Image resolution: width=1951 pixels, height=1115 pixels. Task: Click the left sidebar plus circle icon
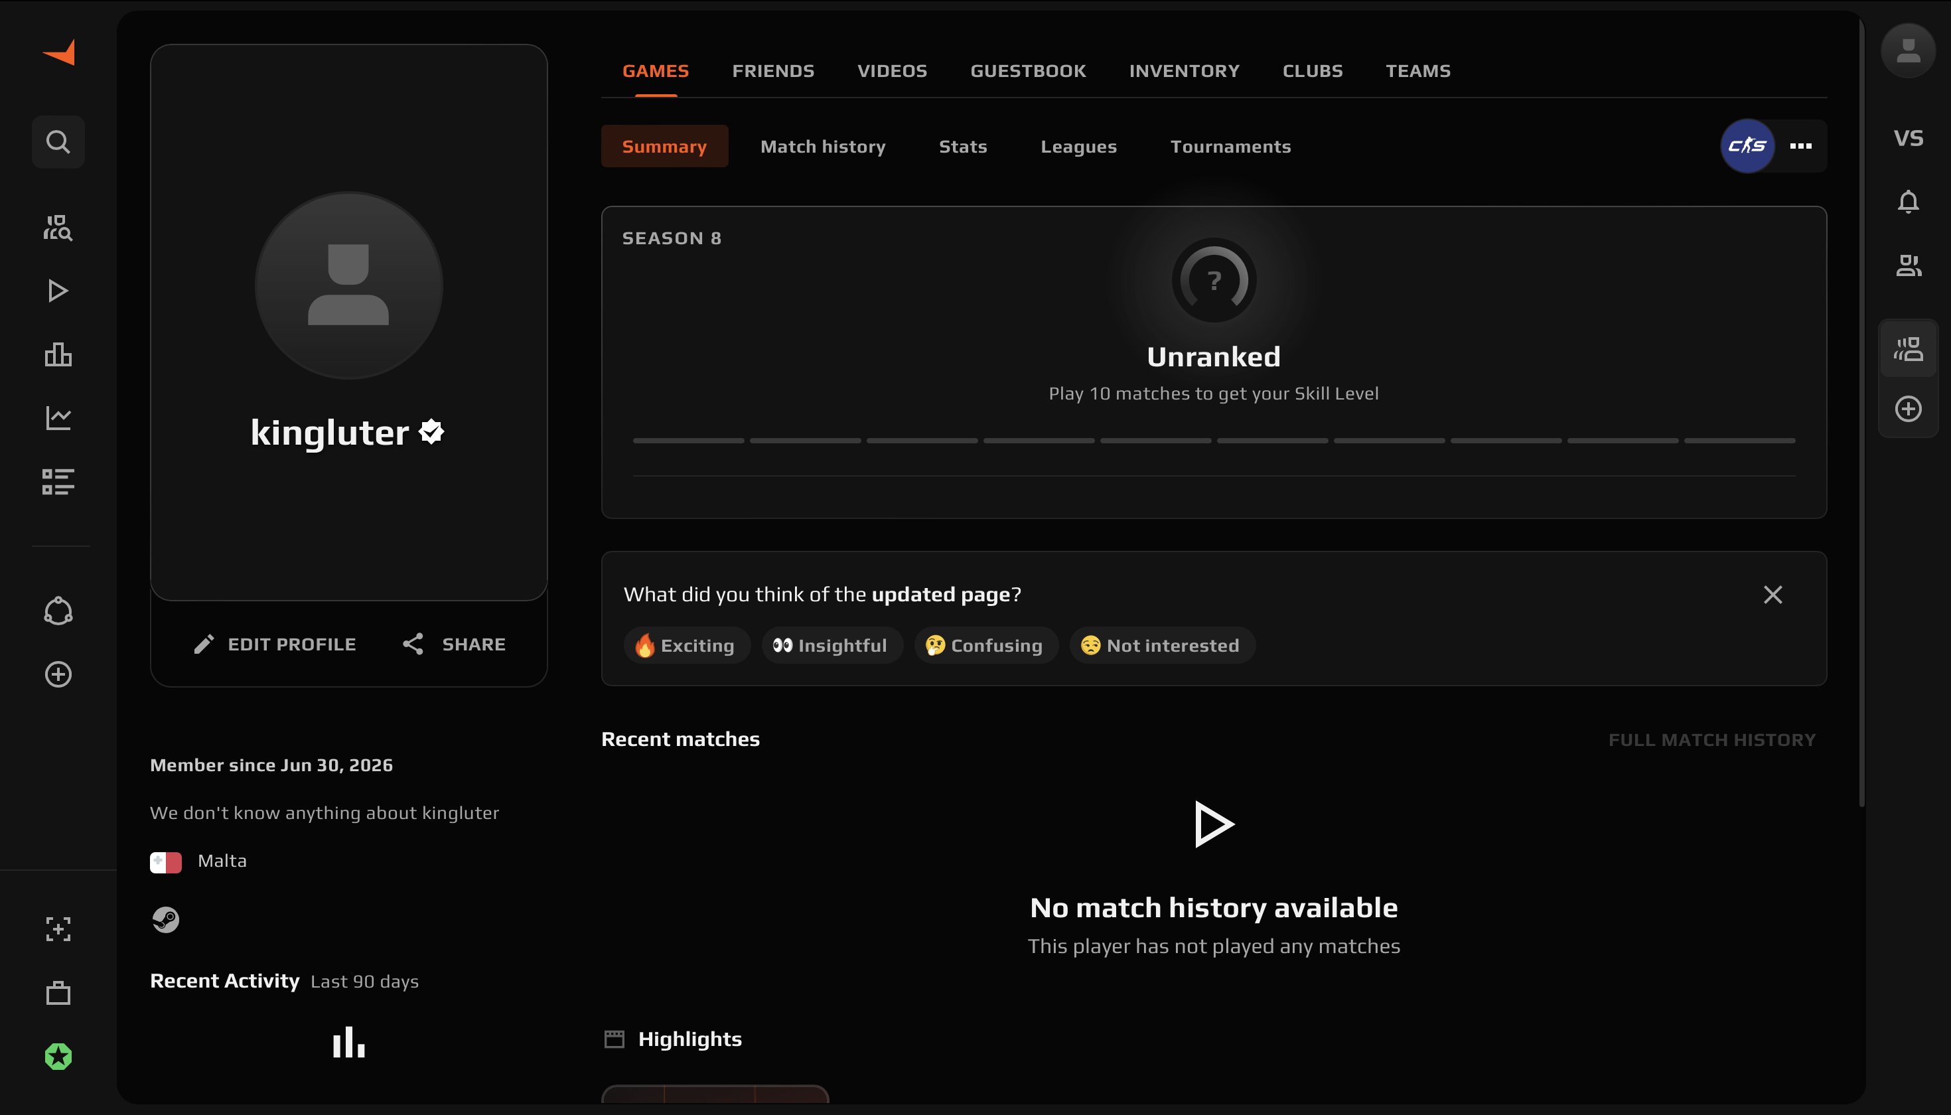click(58, 675)
